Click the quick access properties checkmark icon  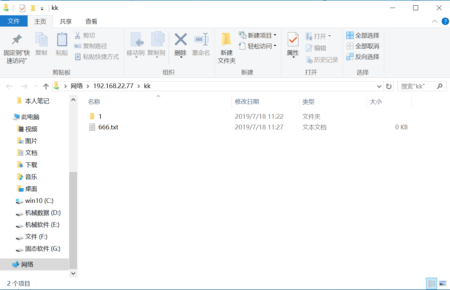click(x=22, y=8)
